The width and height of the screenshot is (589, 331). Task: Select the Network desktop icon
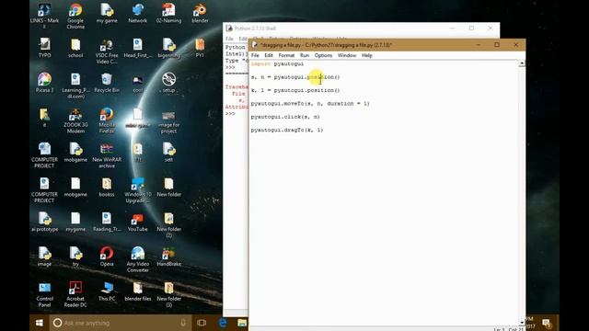tap(137, 13)
